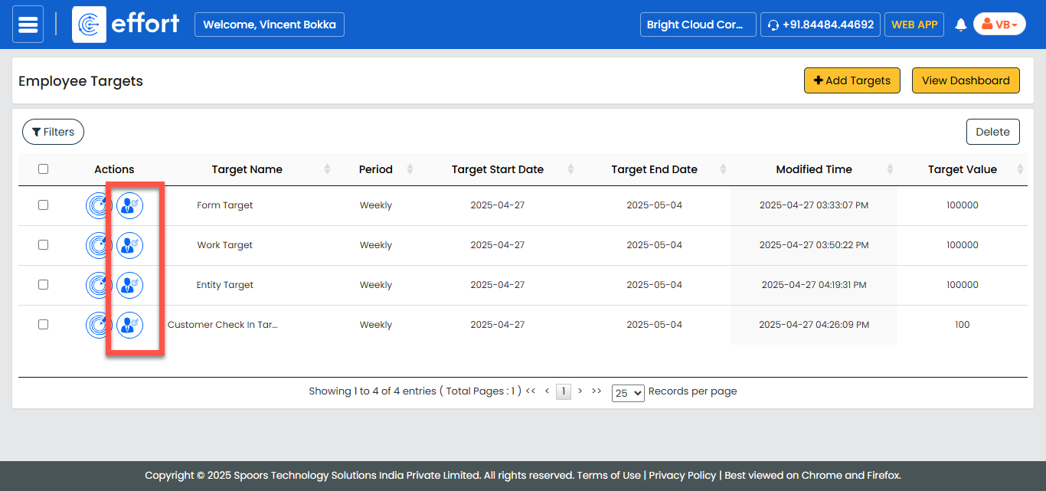Viewport: 1046px width, 491px height.
Task: Click the Employee Targets page heading
Action: [x=80, y=81]
